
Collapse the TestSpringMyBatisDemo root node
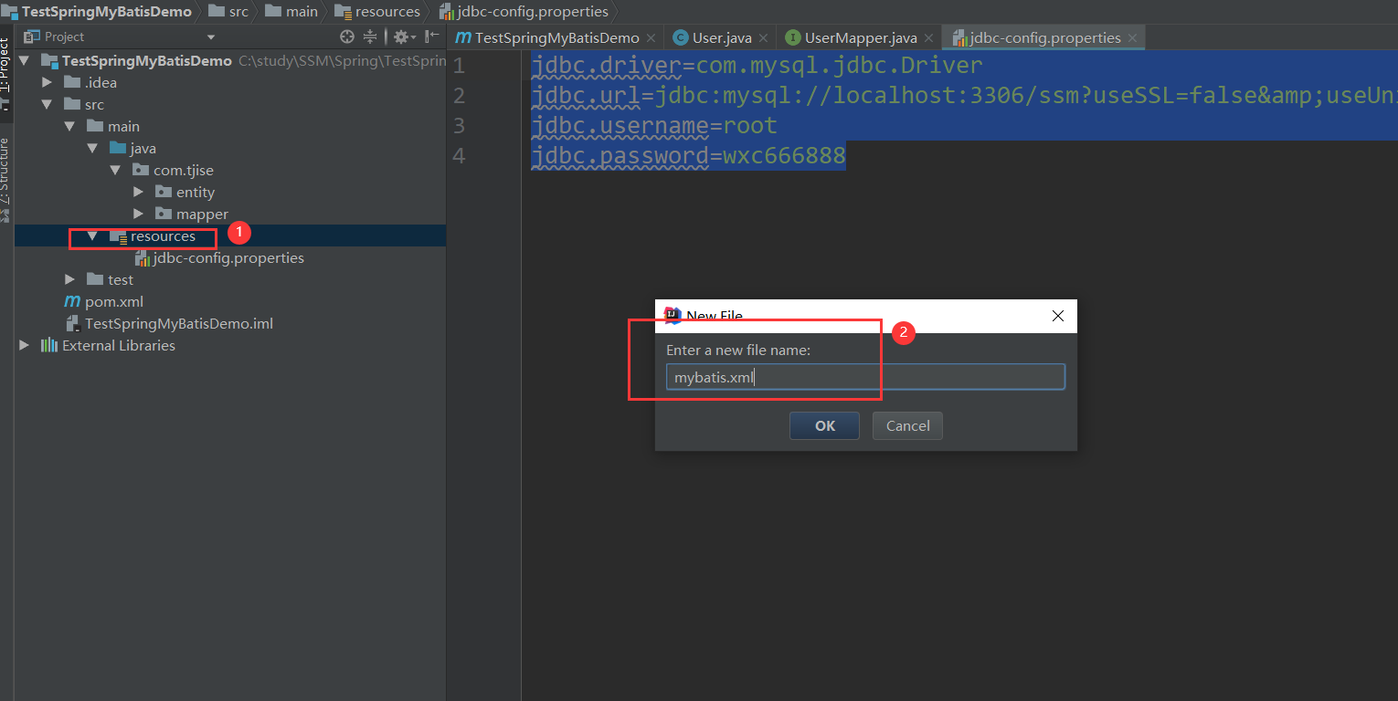point(26,61)
